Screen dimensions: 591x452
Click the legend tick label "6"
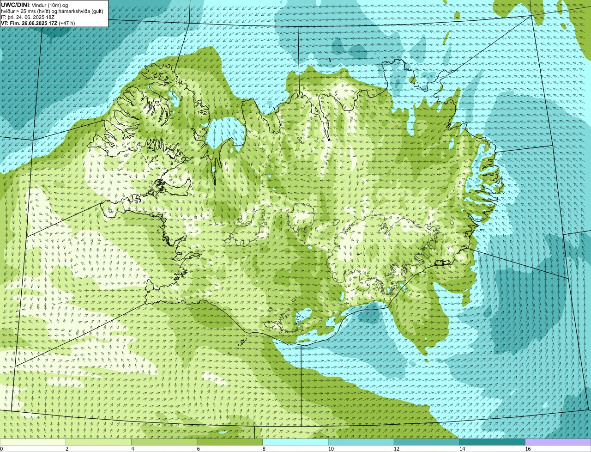(198, 449)
